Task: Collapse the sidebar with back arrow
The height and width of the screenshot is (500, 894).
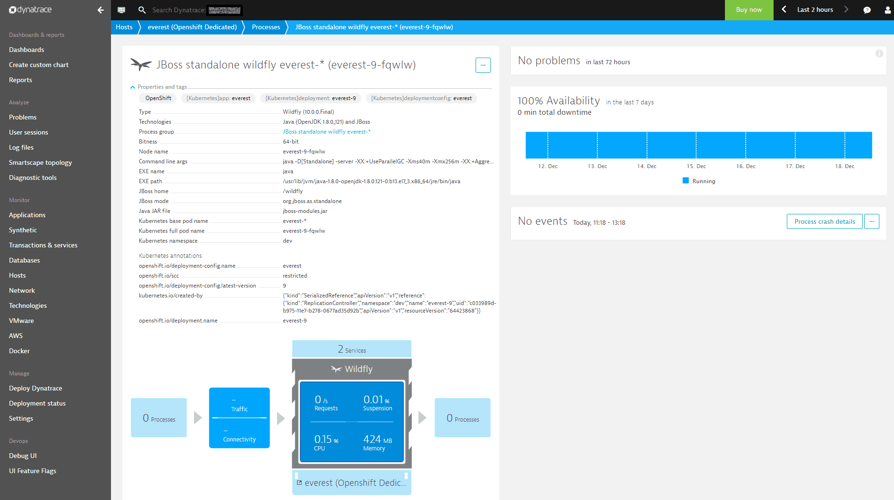Action: pos(100,10)
